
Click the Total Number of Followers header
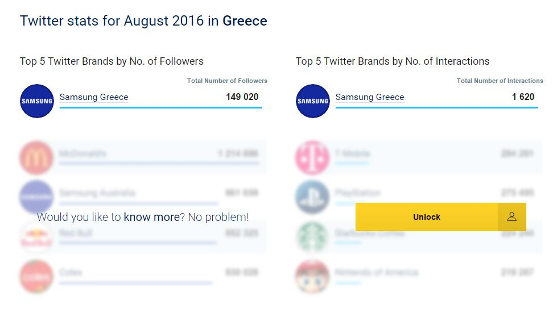click(x=228, y=81)
